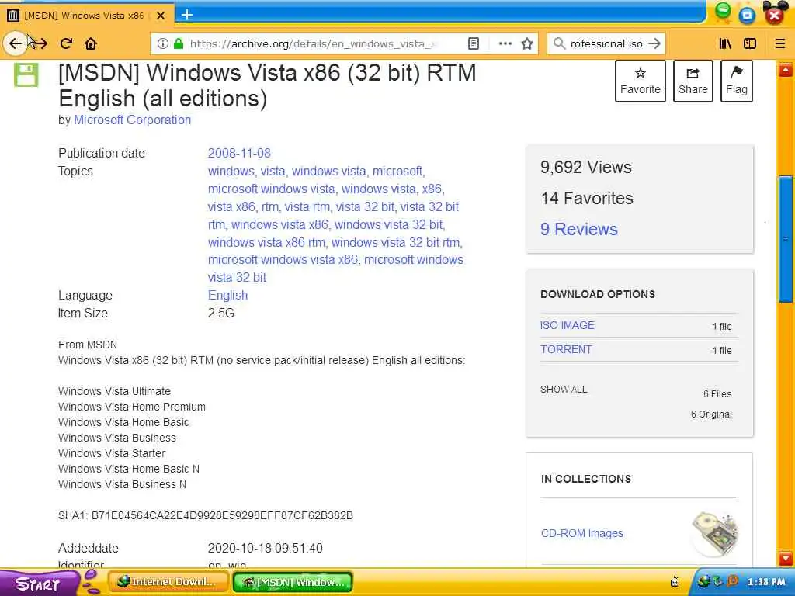Open a new browser tab

(x=187, y=15)
